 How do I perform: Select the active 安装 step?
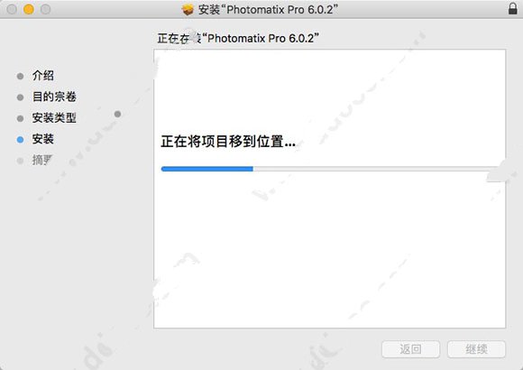click(x=43, y=139)
